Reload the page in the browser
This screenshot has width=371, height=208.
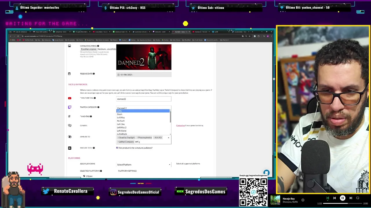[18, 36]
